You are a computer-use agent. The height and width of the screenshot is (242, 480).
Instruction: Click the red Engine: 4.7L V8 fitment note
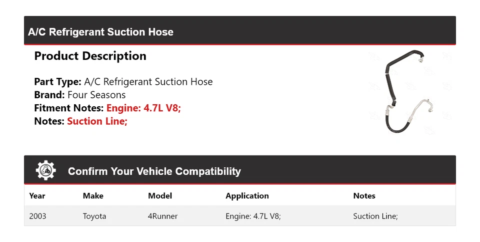143,108
